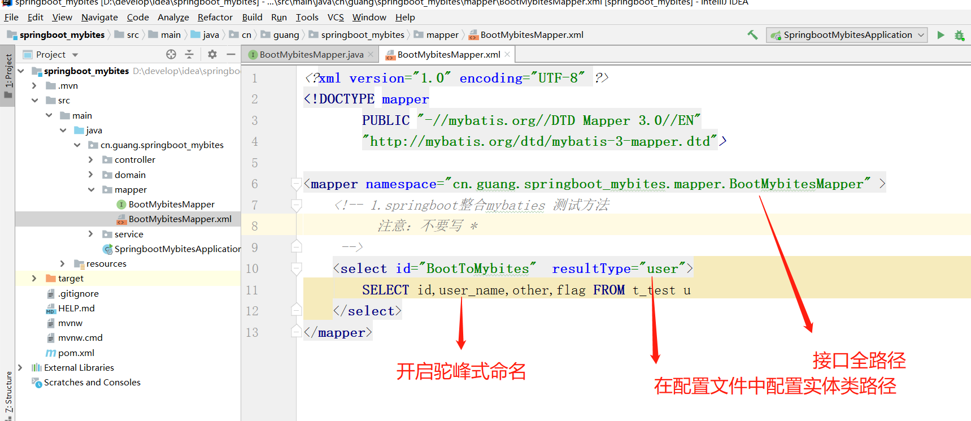
Task: Select .gitignore file in tree
Action: click(72, 293)
